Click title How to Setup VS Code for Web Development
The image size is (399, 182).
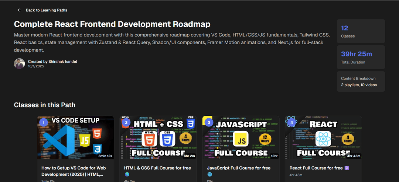pyautogui.click(x=74, y=171)
